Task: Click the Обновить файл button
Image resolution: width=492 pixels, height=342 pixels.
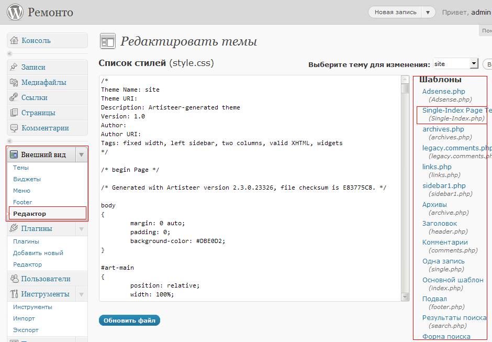Action: pos(129,321)
